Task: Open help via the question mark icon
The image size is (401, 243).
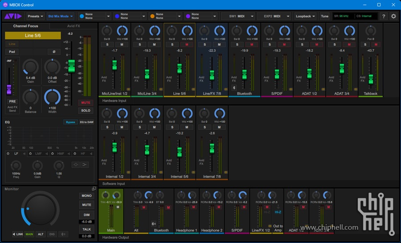Action: 384,16
